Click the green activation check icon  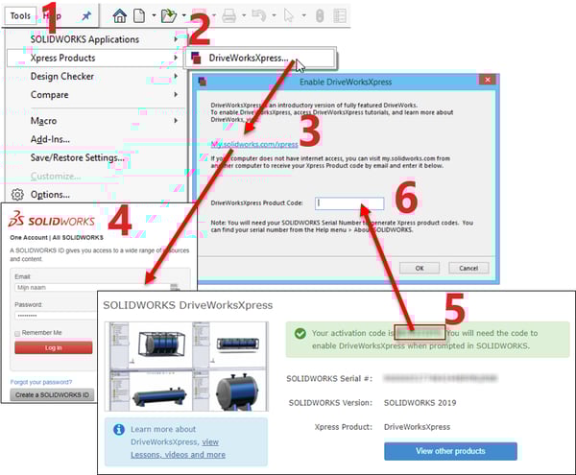(x=300, y=333)
